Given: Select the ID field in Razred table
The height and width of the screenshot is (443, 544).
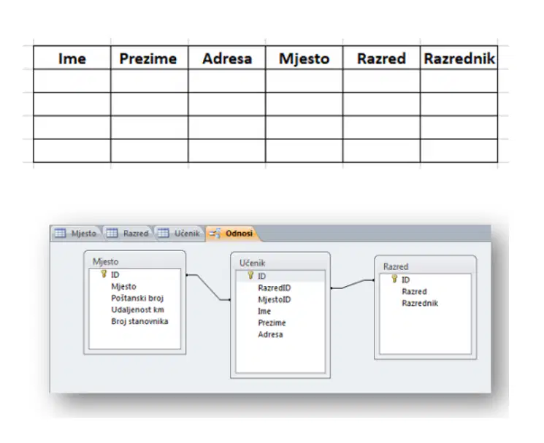Looking at the screenshot, I should 405,280.
